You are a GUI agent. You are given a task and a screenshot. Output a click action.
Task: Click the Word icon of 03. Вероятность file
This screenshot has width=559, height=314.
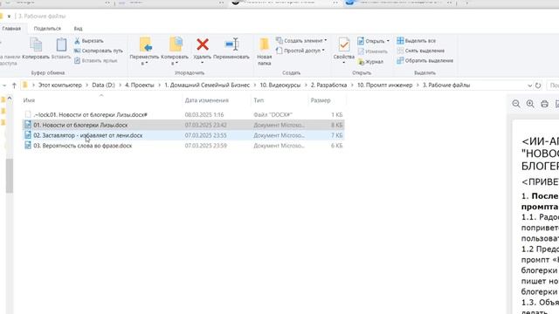click(28, 146)
